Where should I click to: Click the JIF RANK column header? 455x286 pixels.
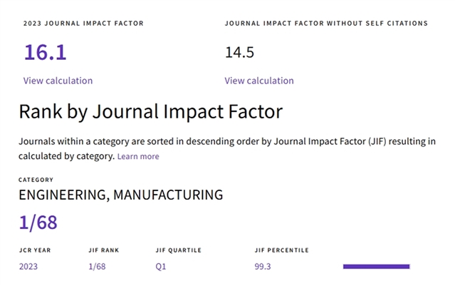coord(104,250)
